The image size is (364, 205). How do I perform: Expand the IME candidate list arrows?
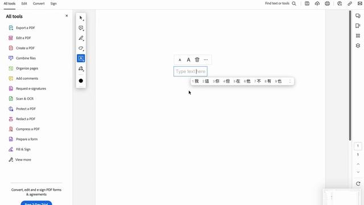tap(289, 81)
